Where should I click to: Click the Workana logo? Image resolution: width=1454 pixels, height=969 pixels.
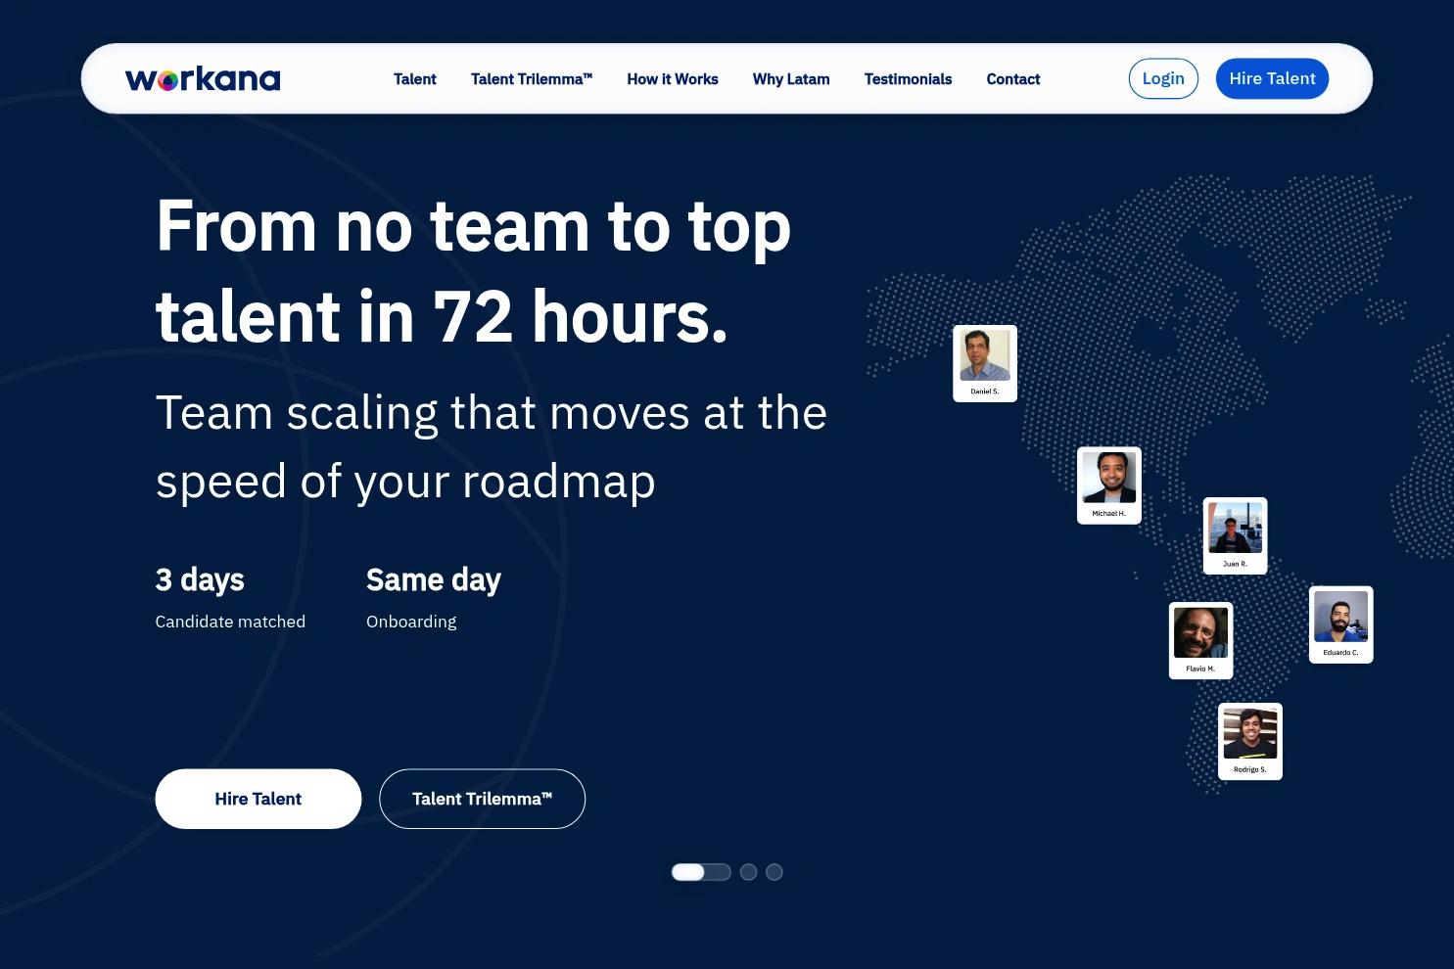pyautogui.click(x=203, y=78)
